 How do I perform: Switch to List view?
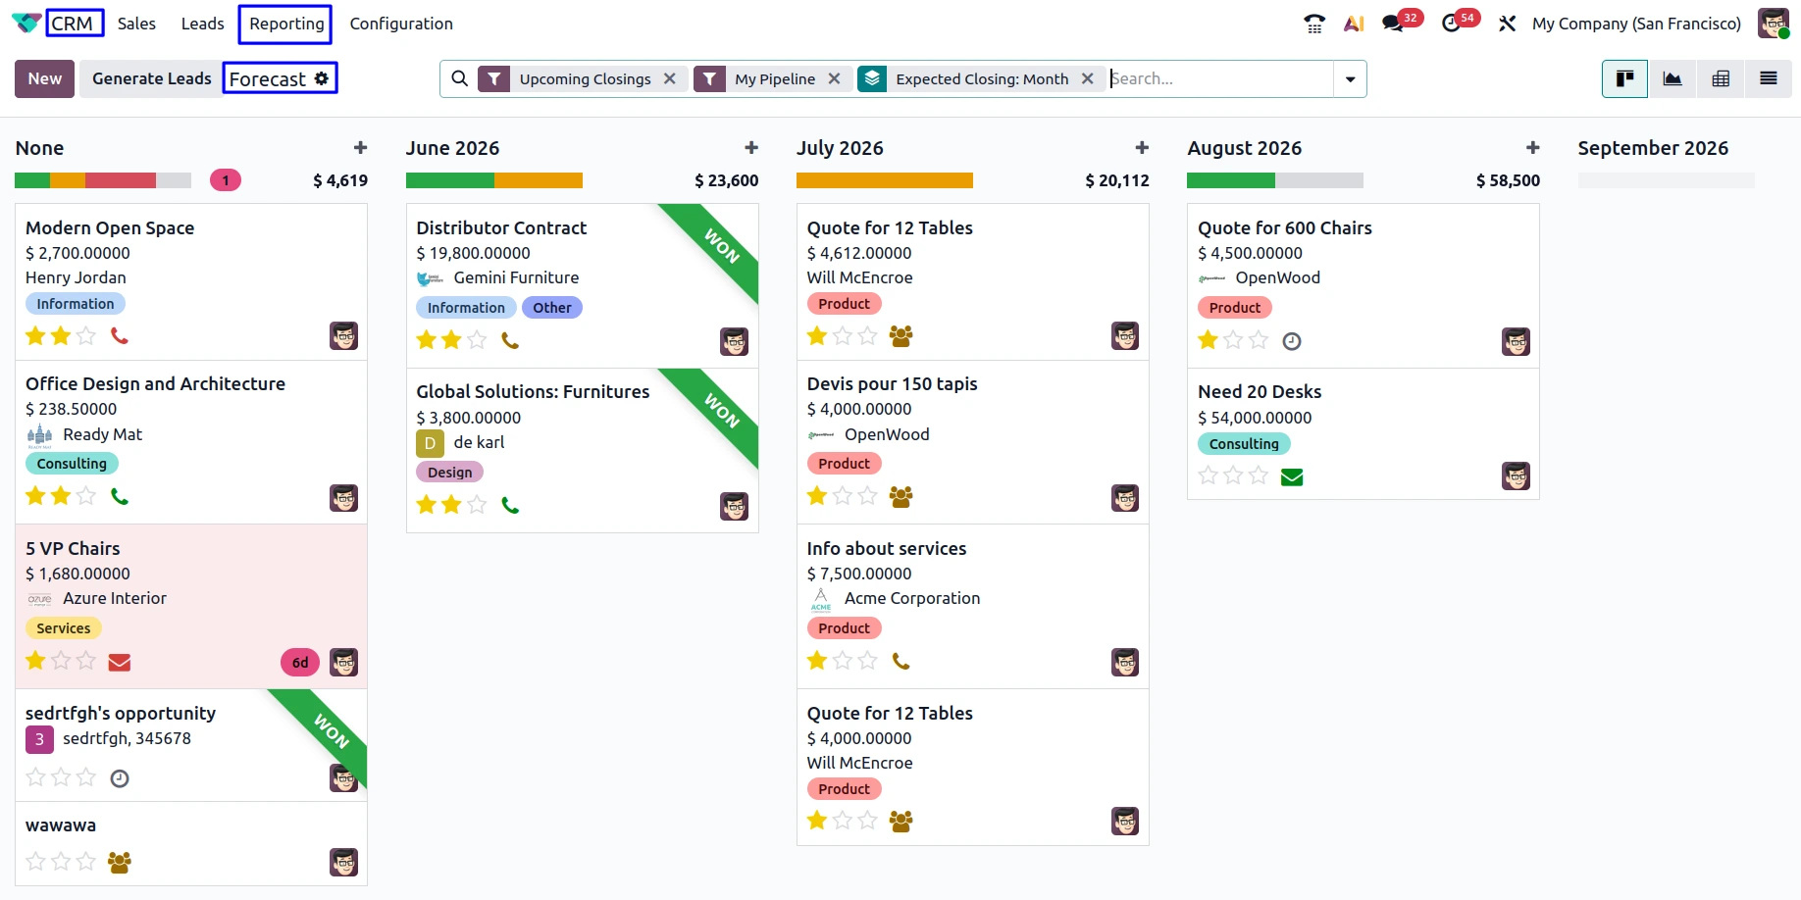1769,78
